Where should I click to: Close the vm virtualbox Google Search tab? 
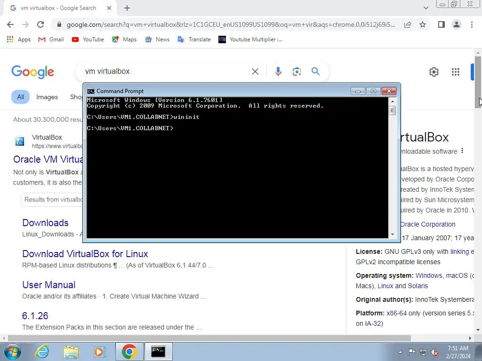109,8
